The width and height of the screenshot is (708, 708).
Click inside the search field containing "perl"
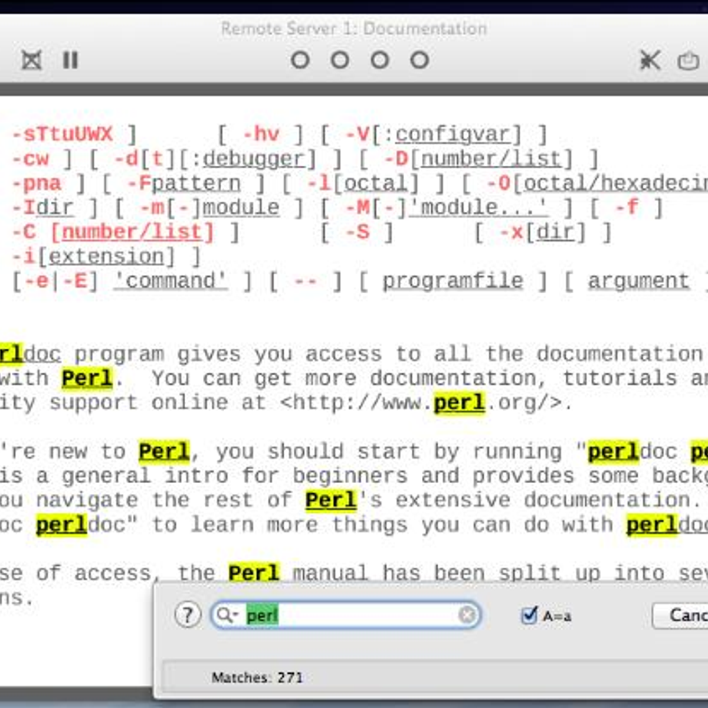(x=354, y=615)
